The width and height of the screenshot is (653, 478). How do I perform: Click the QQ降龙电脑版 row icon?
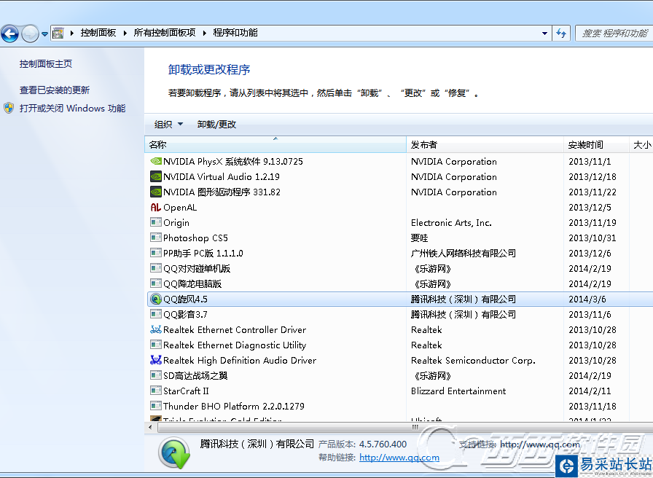tap(156, 284)
